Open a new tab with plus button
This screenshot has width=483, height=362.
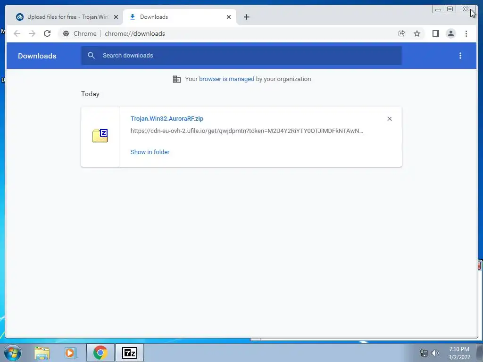tap(246, 17)
